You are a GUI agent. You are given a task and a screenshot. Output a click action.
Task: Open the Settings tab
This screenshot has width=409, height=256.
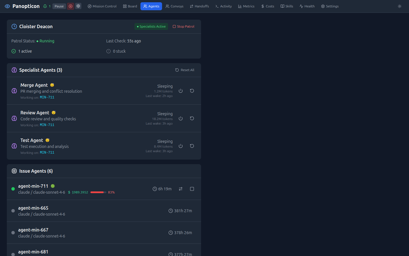coord(330,6)
